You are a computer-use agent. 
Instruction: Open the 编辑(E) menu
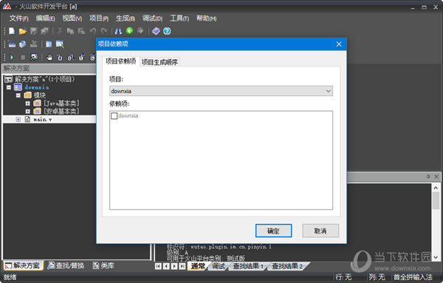[45, 18]
